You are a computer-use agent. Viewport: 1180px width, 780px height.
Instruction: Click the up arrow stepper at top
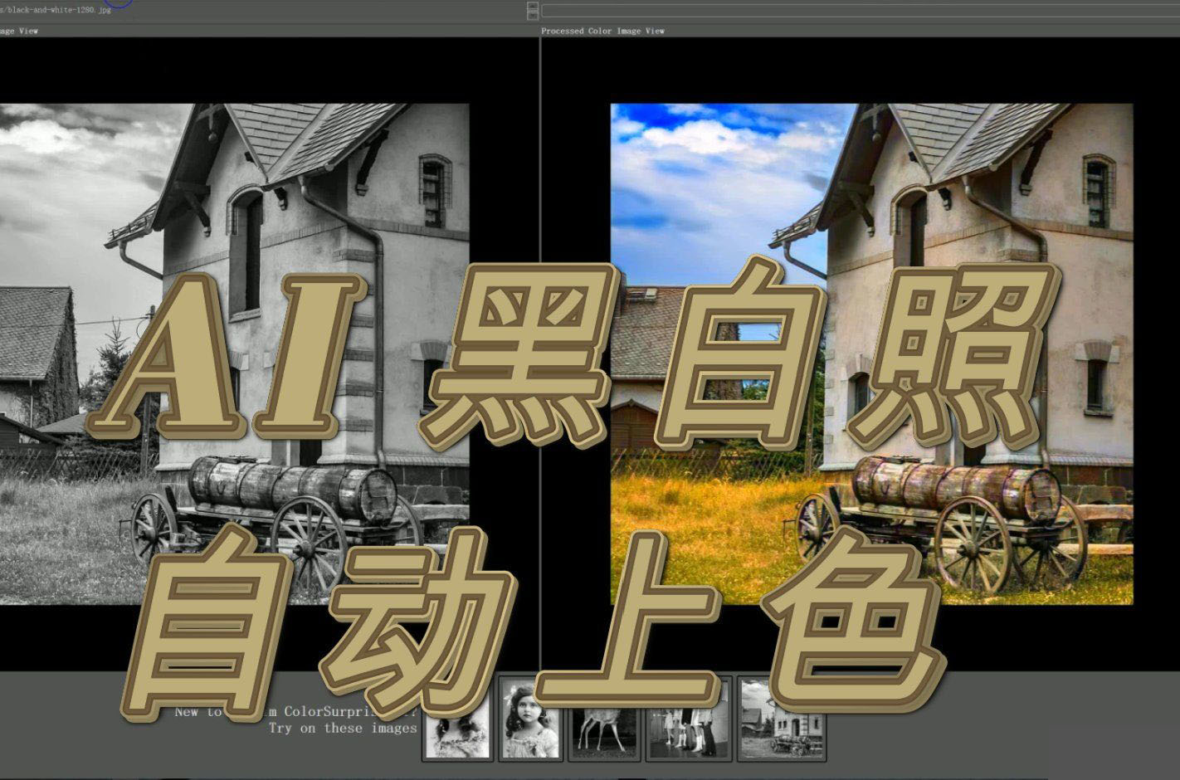(533, 6)
